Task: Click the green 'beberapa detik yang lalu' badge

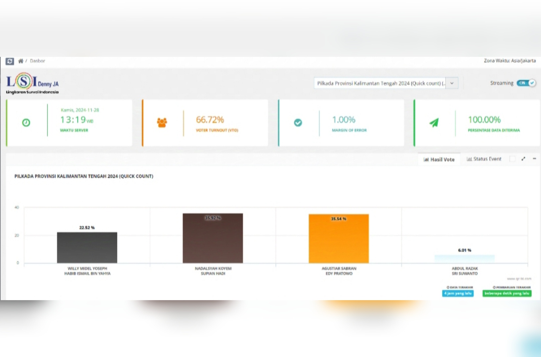Action: click(507, 293)
